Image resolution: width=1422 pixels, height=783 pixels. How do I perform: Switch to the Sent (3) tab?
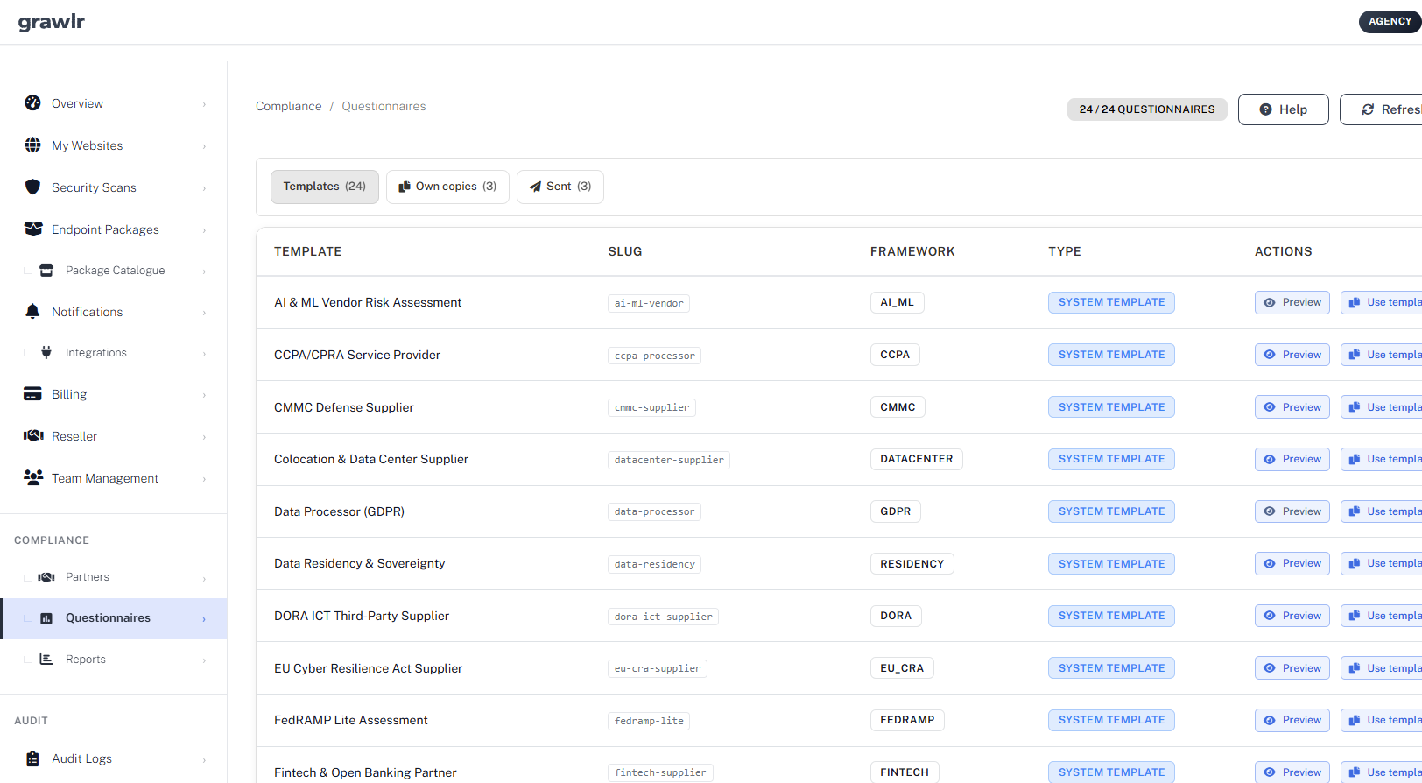coord(560,187)
